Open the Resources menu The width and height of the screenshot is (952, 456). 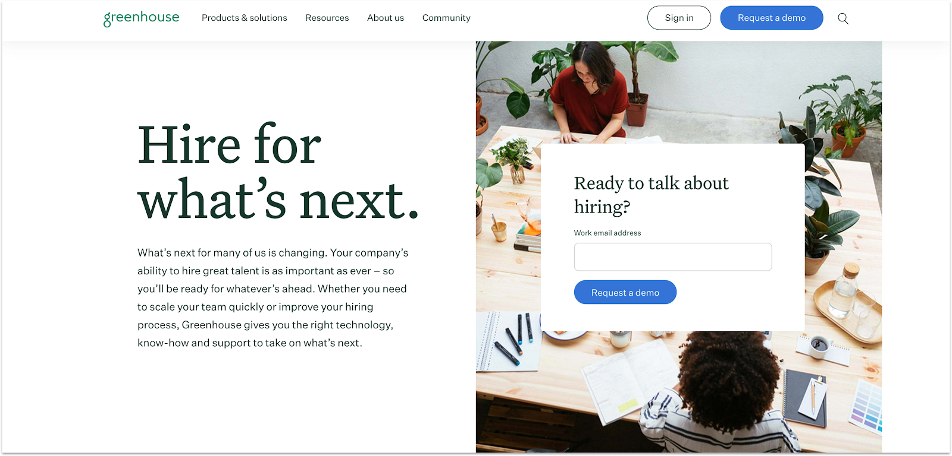(327, 18)
